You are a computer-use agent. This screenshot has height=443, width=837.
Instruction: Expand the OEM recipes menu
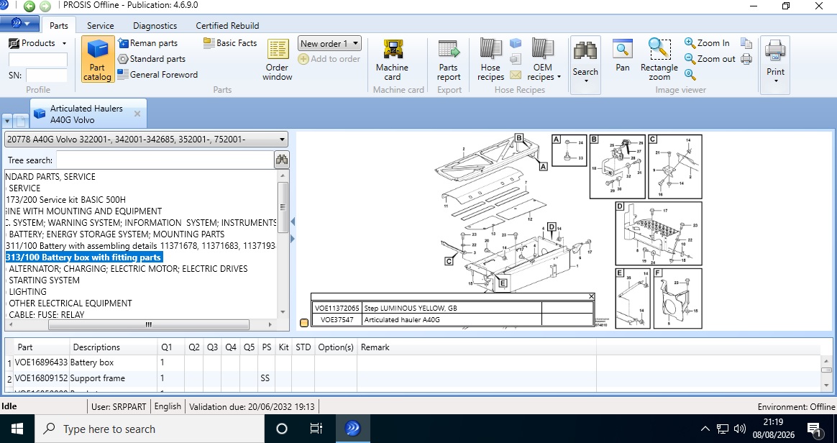pyautogui.click(x=543, y=59)
